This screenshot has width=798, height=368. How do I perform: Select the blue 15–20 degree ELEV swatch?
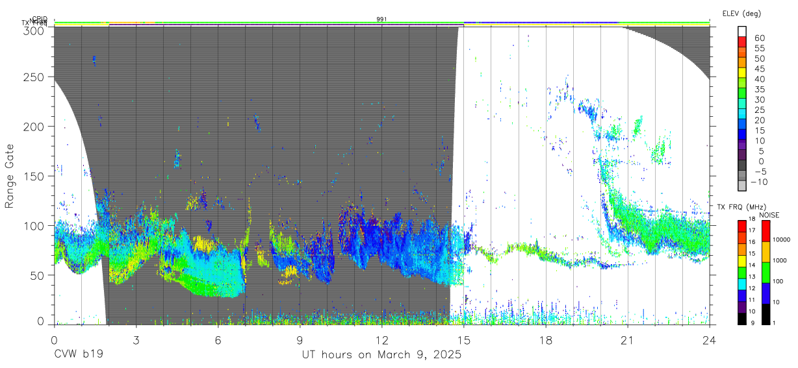[x=742, y=123]
